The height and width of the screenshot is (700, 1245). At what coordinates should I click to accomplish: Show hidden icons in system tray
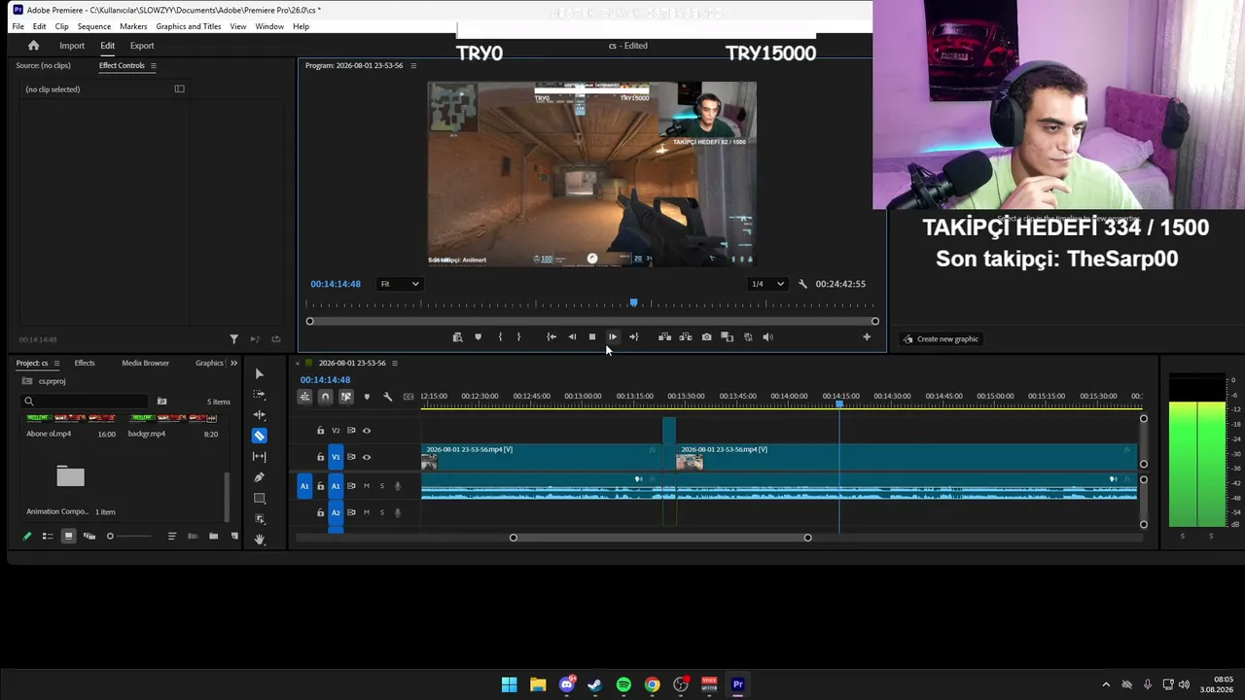[1106, 684]
